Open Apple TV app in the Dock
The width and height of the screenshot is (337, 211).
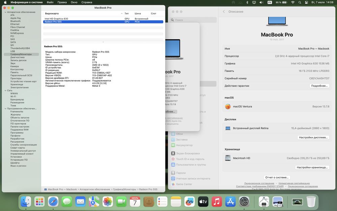click(203, 202)
